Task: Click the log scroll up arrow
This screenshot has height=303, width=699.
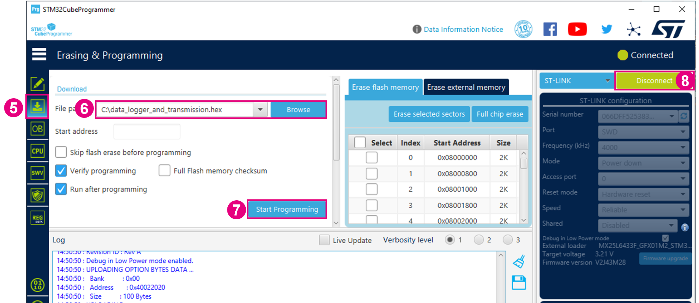Action: click(501, 255)
